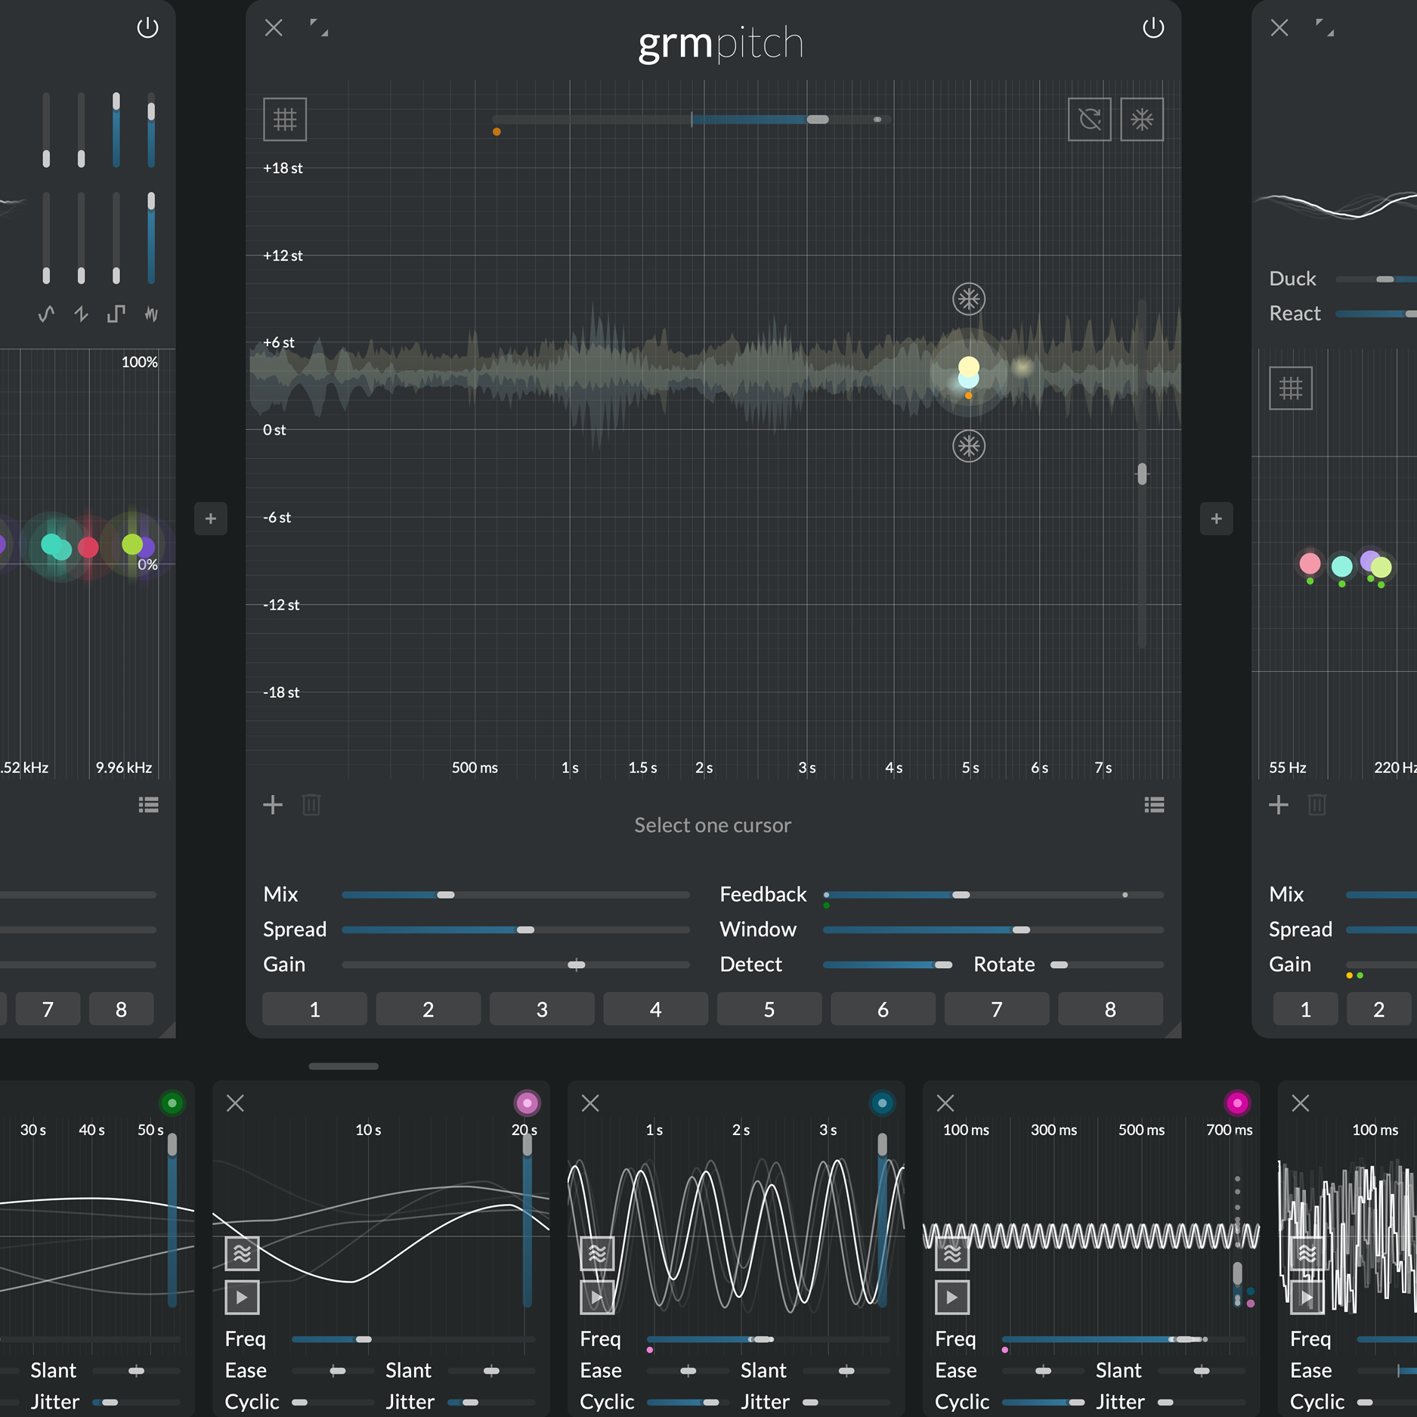Click the trash icon to delete cursor
Image resolution: width=1417 pixels, height=1417 pixels.
click(311, 805)
